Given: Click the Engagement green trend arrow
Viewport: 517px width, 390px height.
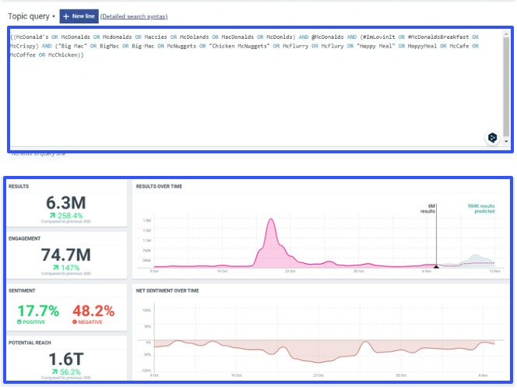Looking at the screenshot, I should 55,267.
